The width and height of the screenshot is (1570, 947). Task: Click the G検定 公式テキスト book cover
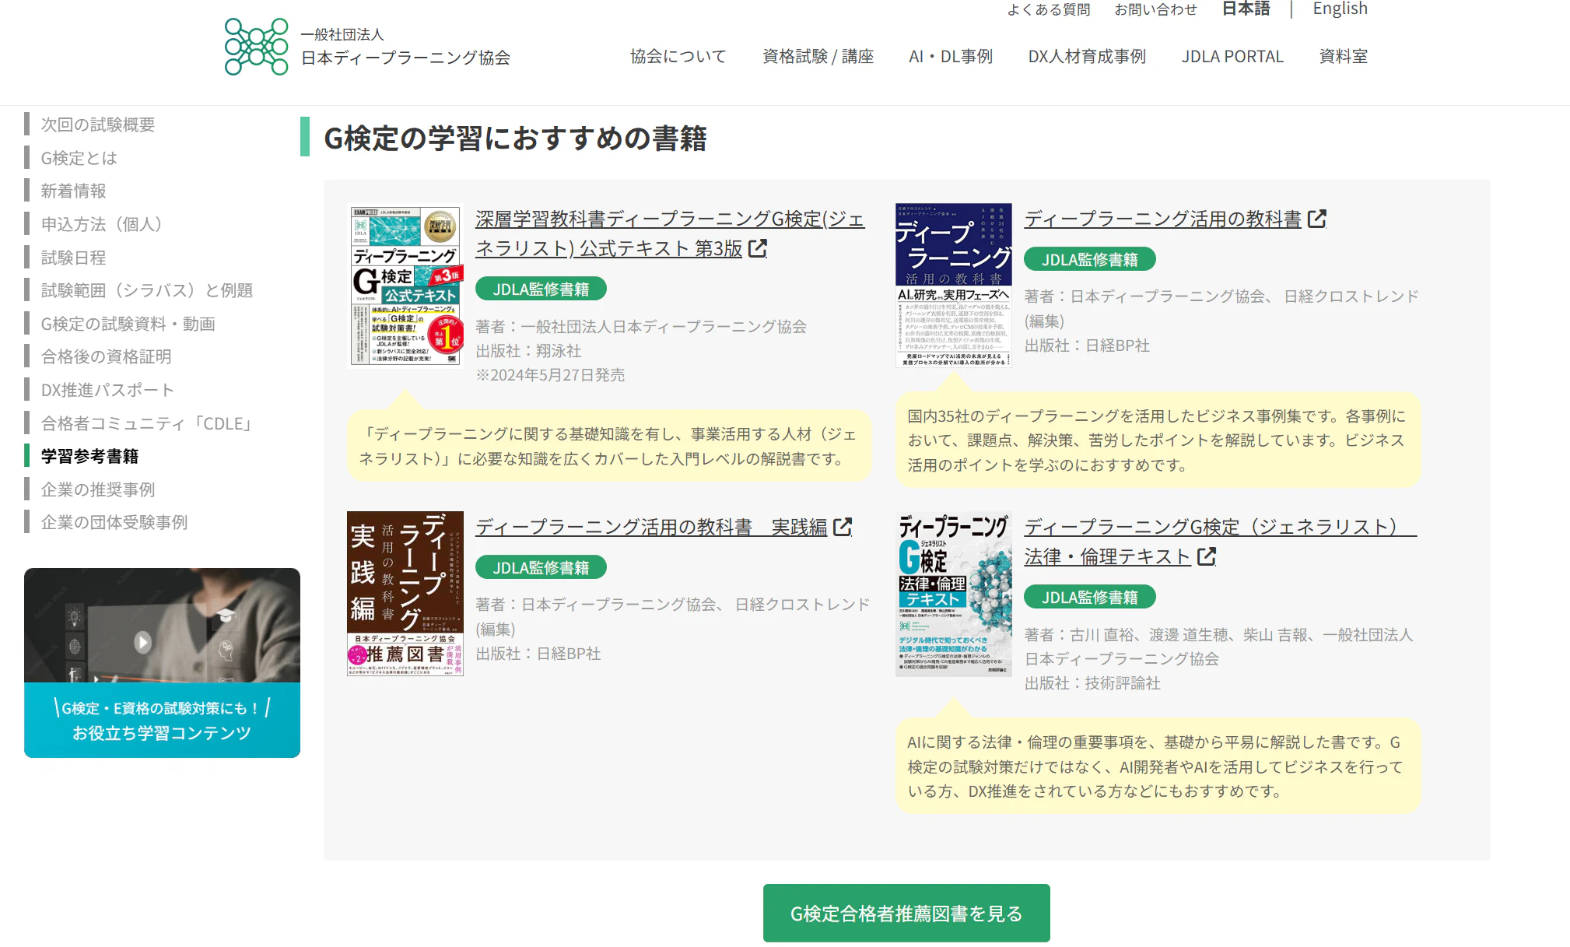point(405,286)
